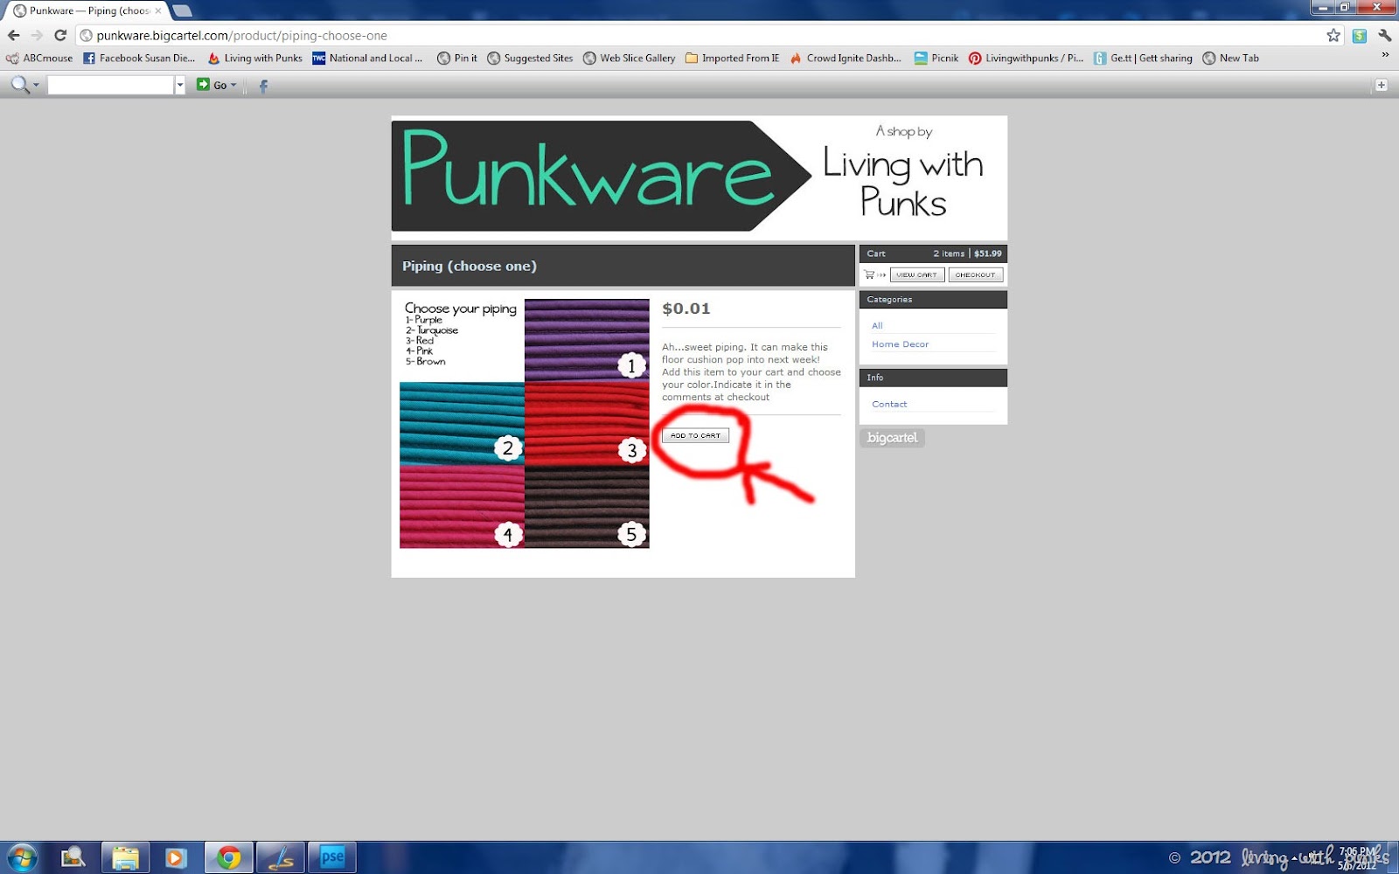
Task: Open the Imported From IE bookmarks folder
Action: click(x=732, y=59)
